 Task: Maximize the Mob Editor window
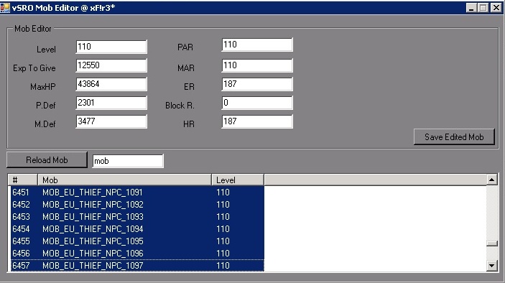pos(483,8)
